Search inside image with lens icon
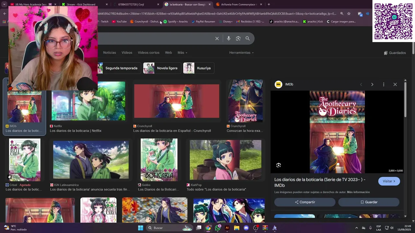The height and width of the screenshot is (233, 415). pyautogui.click(x=279, y=165)
